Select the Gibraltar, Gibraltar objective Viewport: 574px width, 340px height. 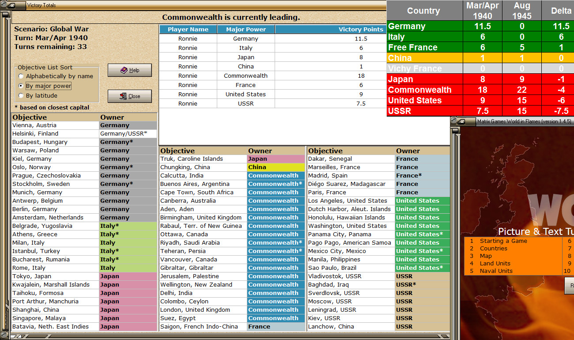tap(203, 268)
